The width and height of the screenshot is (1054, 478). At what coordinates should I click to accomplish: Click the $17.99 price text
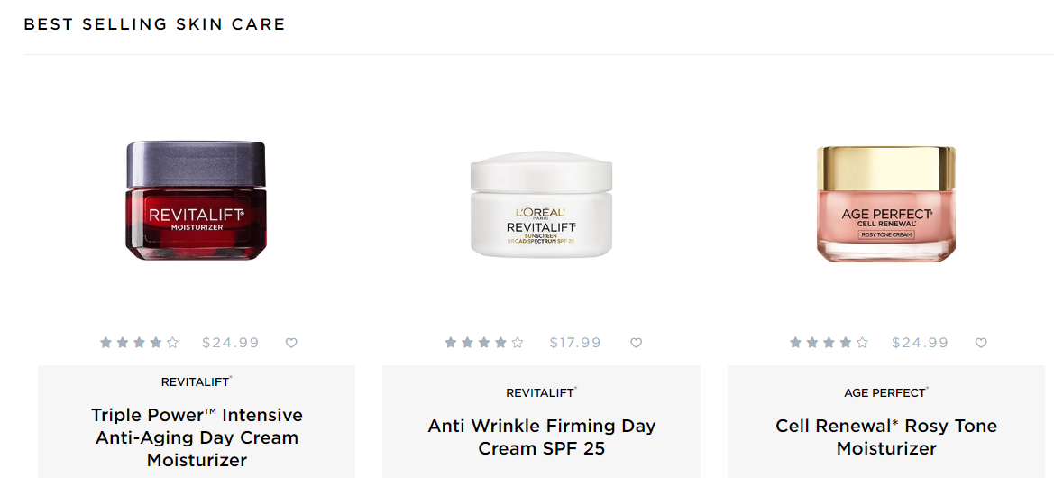575,343
